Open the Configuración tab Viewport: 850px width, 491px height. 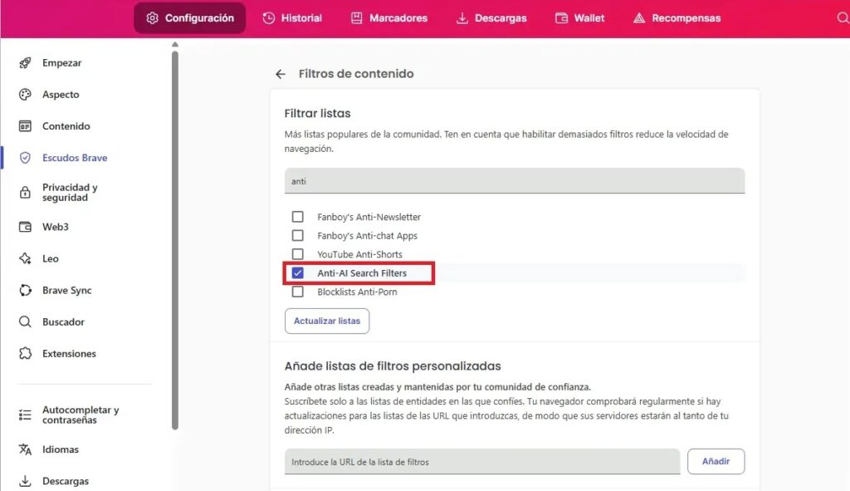(x=190, y=18)
